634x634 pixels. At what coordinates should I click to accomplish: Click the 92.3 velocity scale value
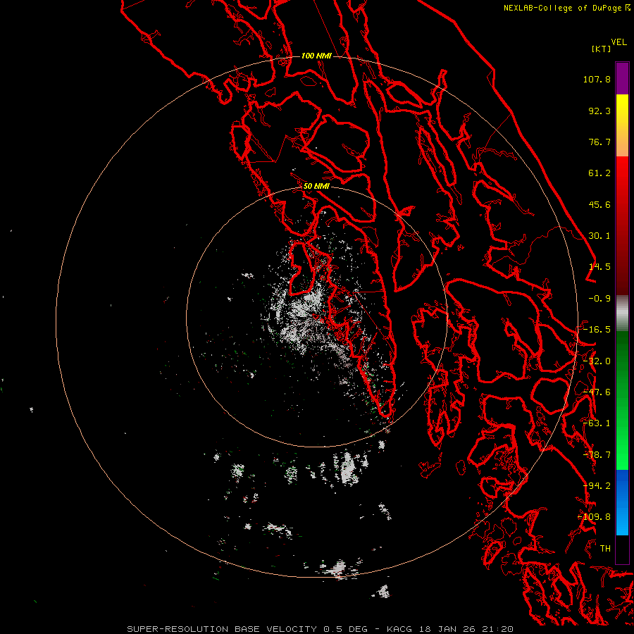pyautogui.click(x=599, y=111)
